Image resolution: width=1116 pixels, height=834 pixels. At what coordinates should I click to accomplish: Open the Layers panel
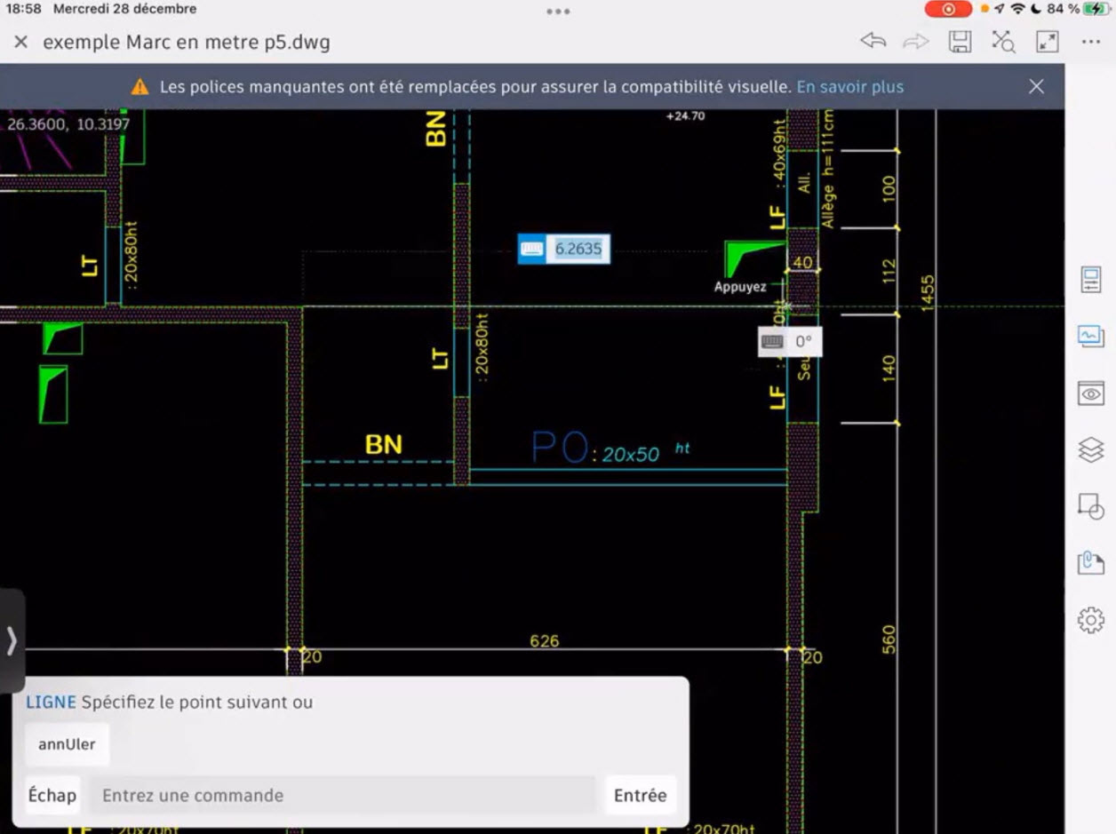(x=1090, y=449)
